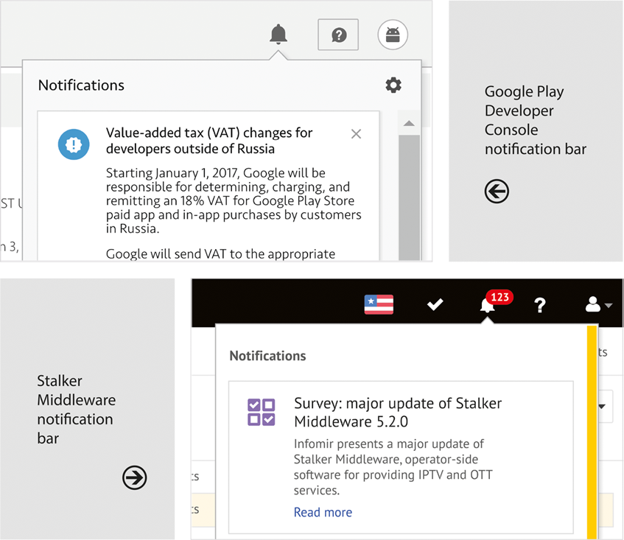Open the Read more link
The height and width of the screenshot is (540, 624).
(x=323, y=512)
